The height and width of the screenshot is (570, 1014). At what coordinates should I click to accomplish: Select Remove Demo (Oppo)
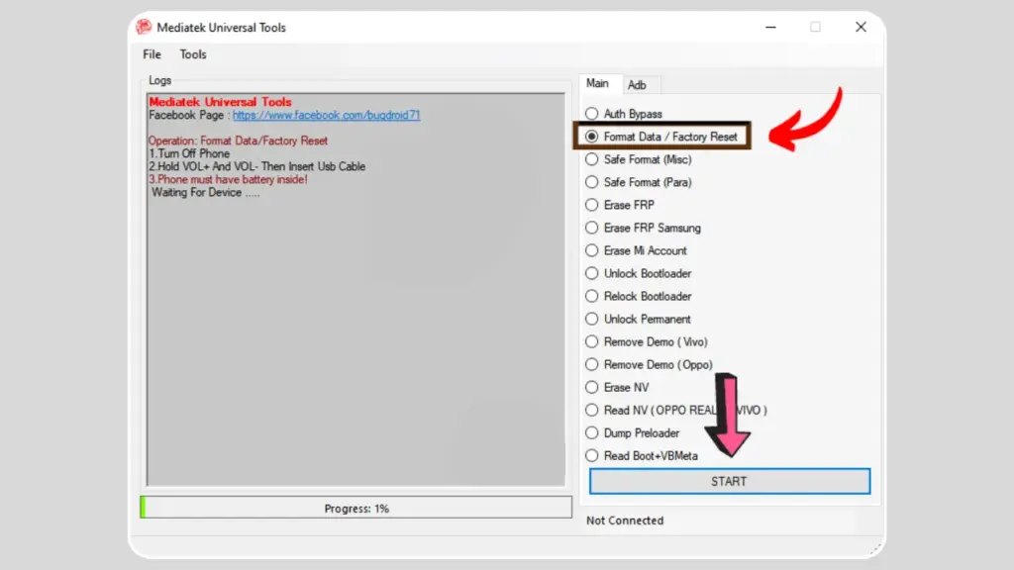click(592, 364)
